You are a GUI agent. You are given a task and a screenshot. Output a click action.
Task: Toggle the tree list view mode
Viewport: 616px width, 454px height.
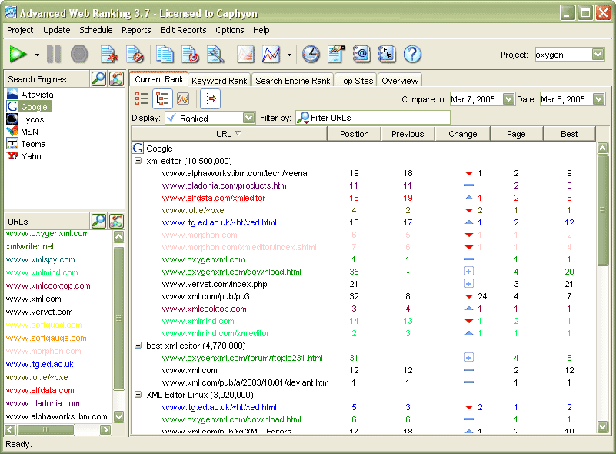click(x=162, y=98)
